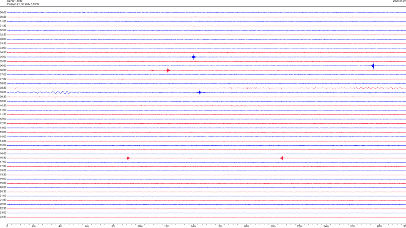Click the '12:00' row label

pos(3,119)
